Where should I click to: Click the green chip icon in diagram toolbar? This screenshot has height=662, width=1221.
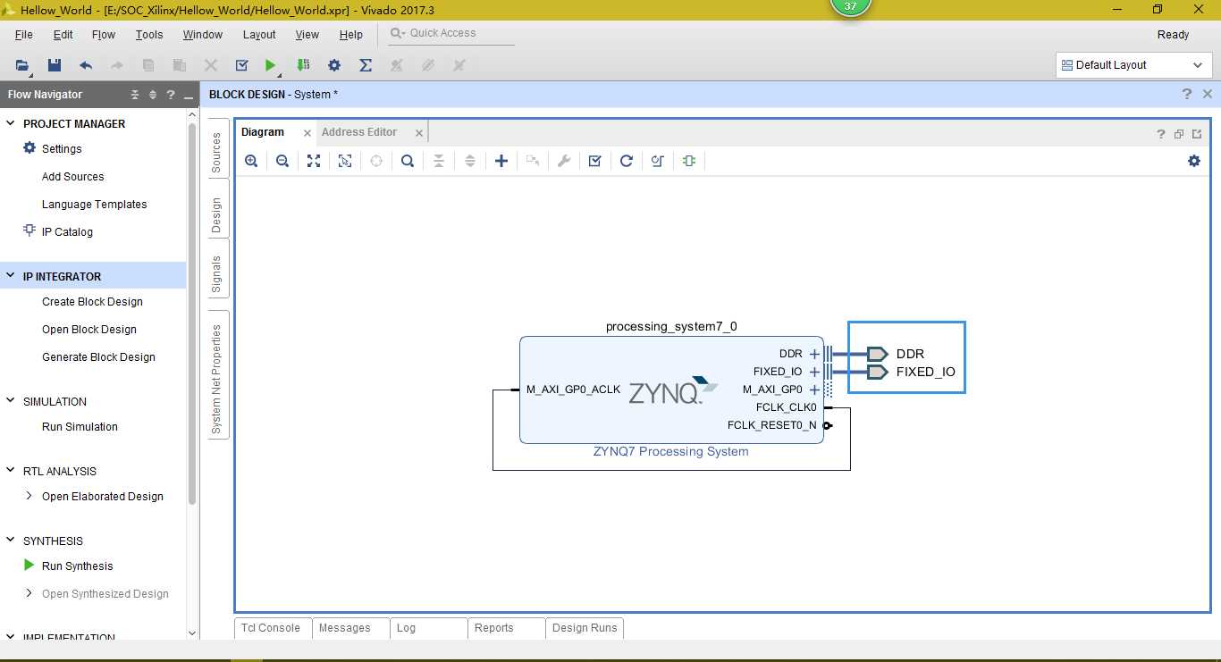click(688, 161)
